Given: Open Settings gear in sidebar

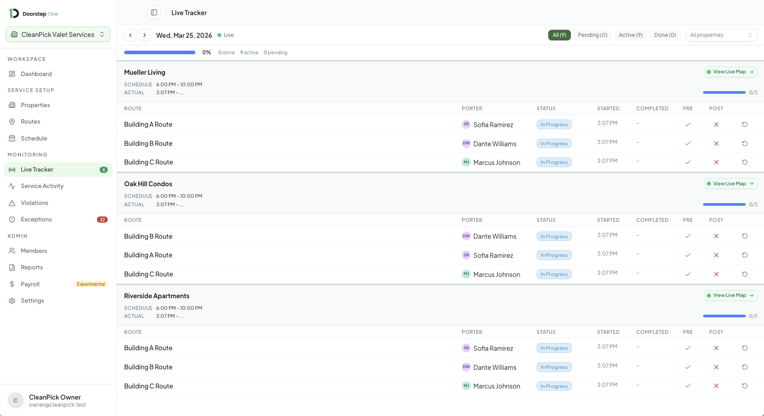Looking at the screenshot, I should pyautogui.click(x=32, y=301).
